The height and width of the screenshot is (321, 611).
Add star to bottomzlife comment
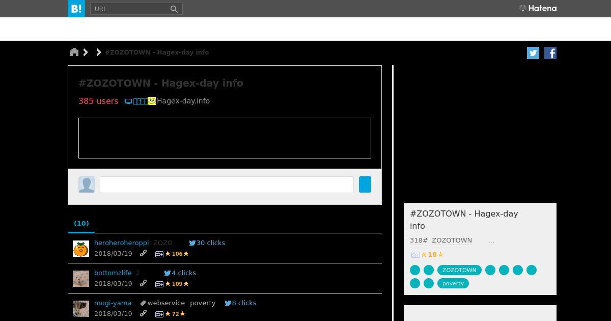(x=159, y=284)
